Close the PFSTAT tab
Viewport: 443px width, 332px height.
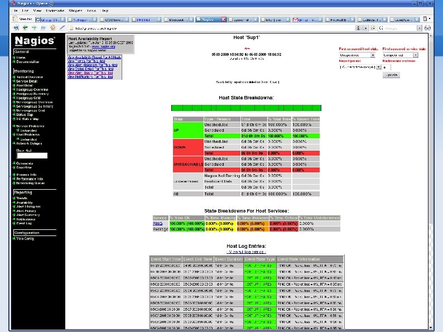(159, 20)
